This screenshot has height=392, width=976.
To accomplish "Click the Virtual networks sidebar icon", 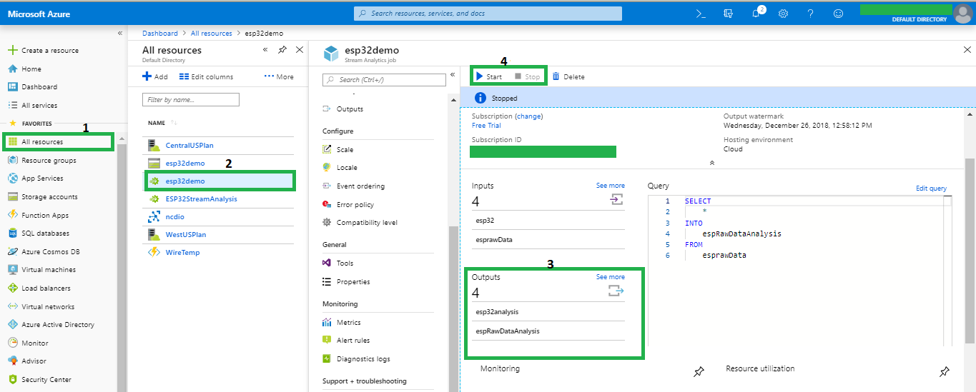I will (12, 307).
